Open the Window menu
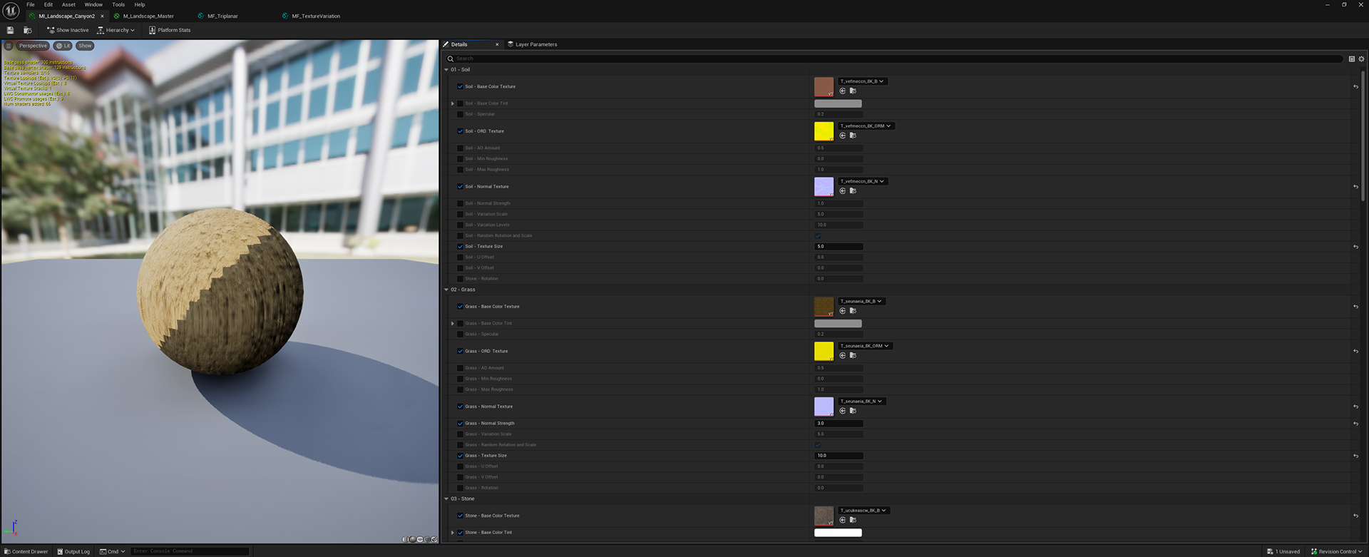Screen dimensions: 1369x557 click(x=93, y=4)
